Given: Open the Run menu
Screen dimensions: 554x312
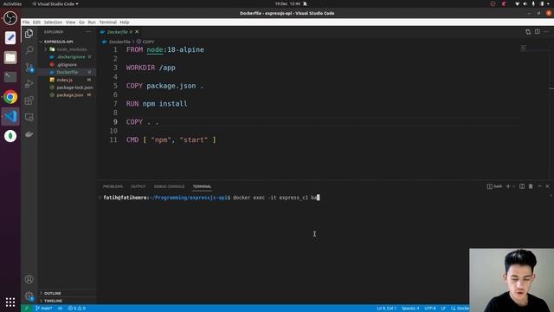Looking at the screenshot, I should (92, 22).
